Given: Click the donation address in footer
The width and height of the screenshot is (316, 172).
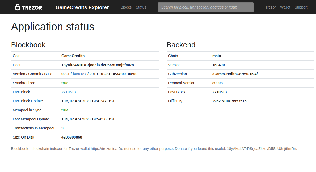Looking at the screenshot, I should click(262, 149).
